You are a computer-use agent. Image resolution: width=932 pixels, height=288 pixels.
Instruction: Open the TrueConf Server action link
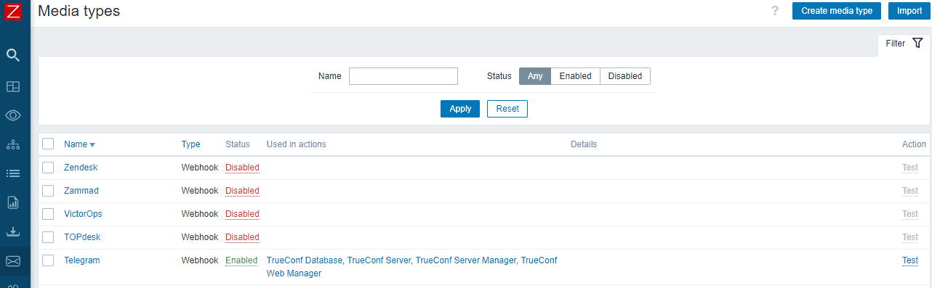pyautogui.click(x=379, y=260)
